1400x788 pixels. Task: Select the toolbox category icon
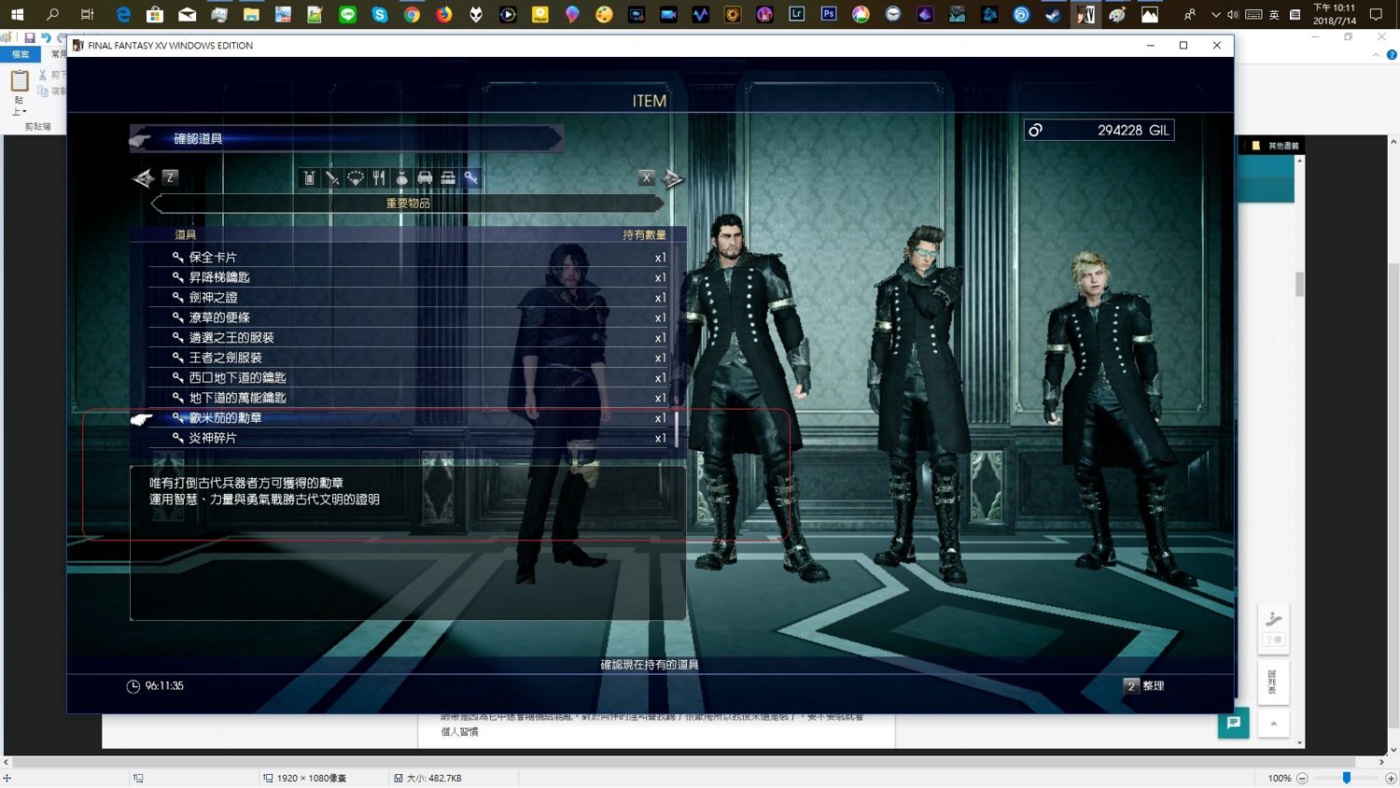(448, 177)
